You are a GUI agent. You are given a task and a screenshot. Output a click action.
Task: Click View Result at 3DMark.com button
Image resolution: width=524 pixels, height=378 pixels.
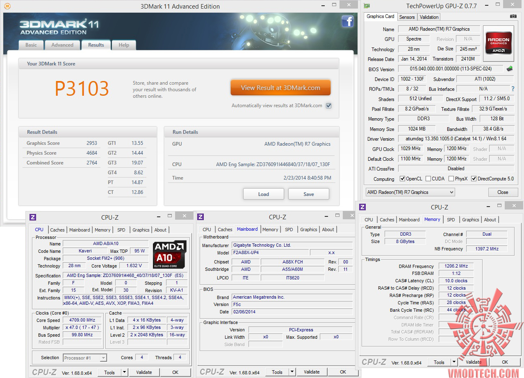(x=280, y=88)
